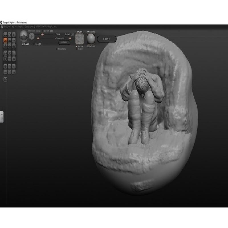
Task: Click the GoZ icon below the toolbar
Action: pyautogui.click(x=5, y=79)
